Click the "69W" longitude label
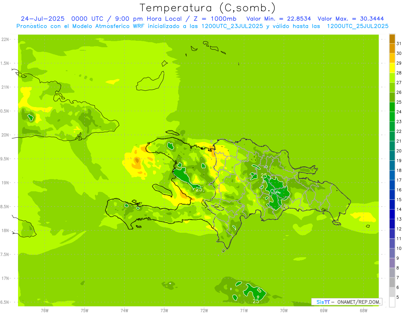408x315 pixels. (324, 311)
